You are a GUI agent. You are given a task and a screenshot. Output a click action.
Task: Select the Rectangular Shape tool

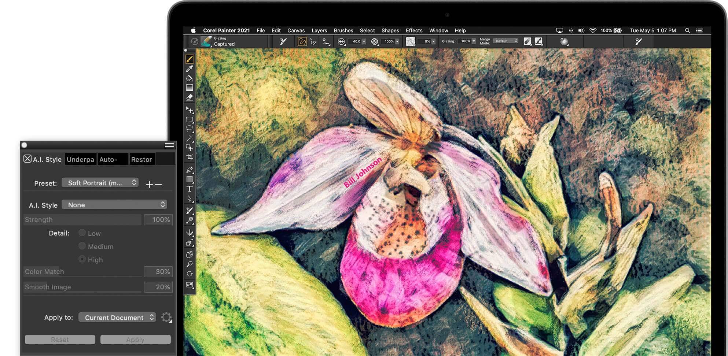pos(190,179)
